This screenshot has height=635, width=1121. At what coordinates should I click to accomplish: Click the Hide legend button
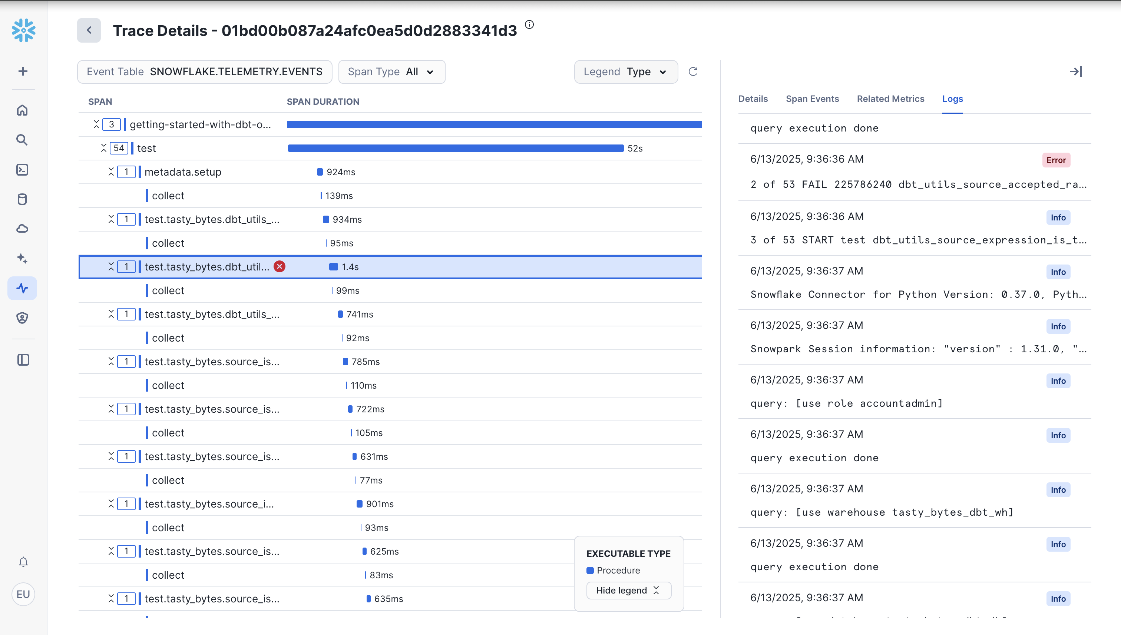point(628,590)
